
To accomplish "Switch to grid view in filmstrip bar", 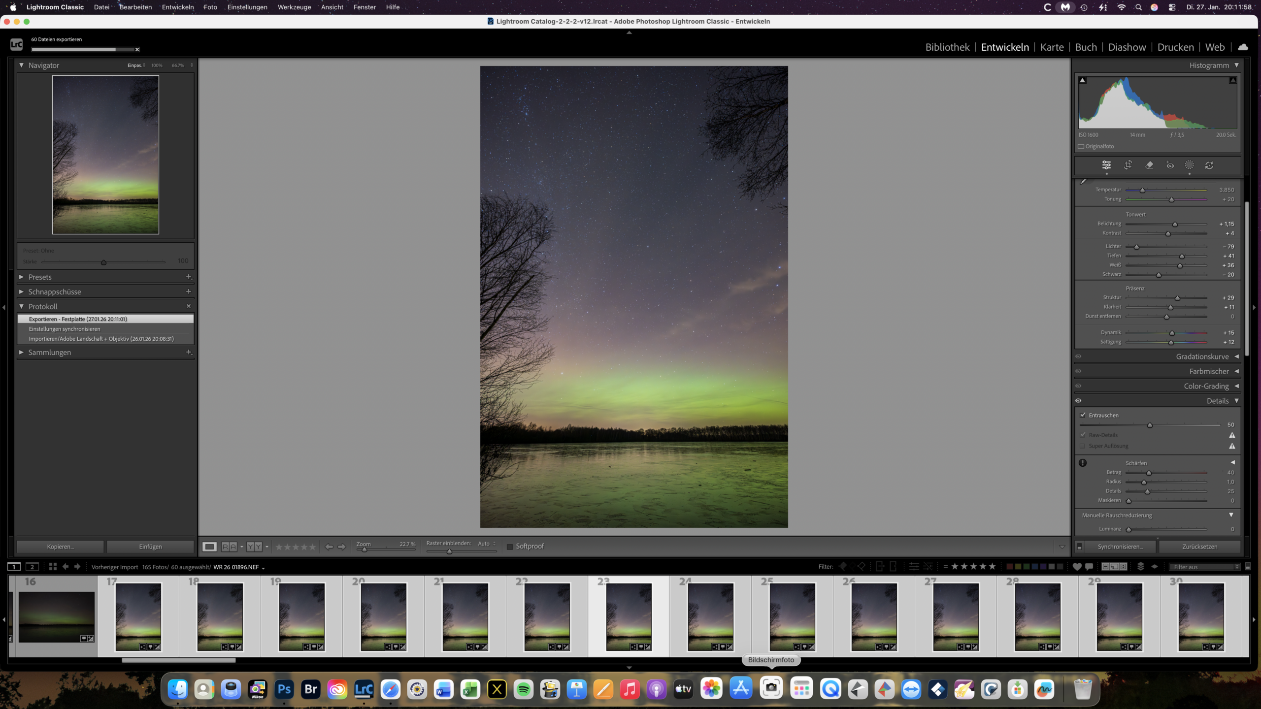I will click(53, 567).
